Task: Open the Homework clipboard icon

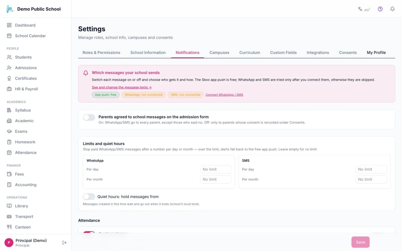Action: [x=9, y=142]
